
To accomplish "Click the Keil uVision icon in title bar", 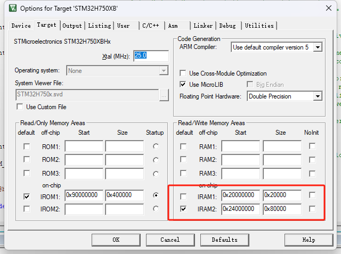I will point(13,9).
